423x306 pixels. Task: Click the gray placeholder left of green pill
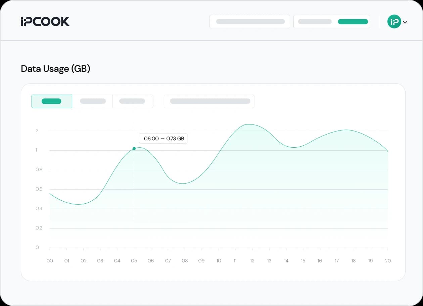point(315,21)
